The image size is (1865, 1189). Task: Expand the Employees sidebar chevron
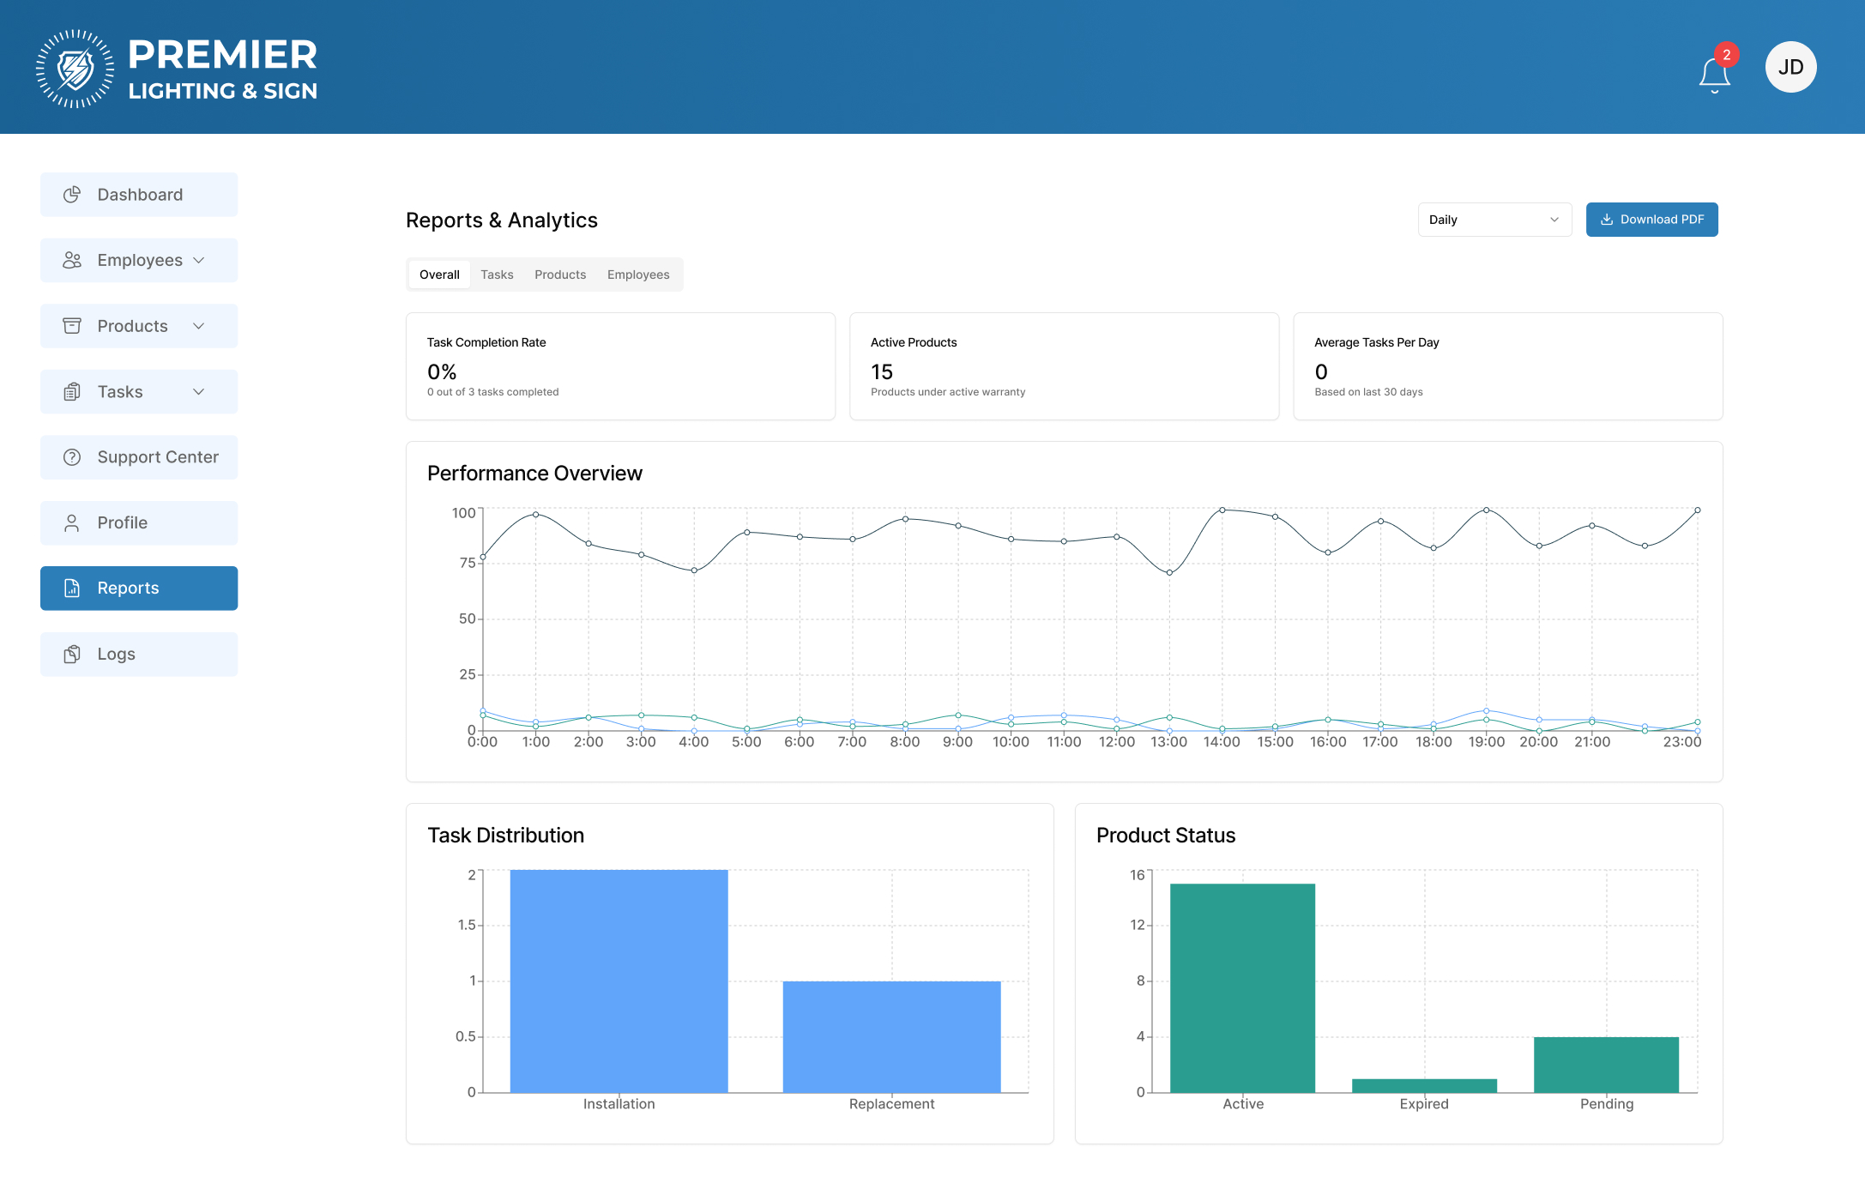click(x=199, y=260)
